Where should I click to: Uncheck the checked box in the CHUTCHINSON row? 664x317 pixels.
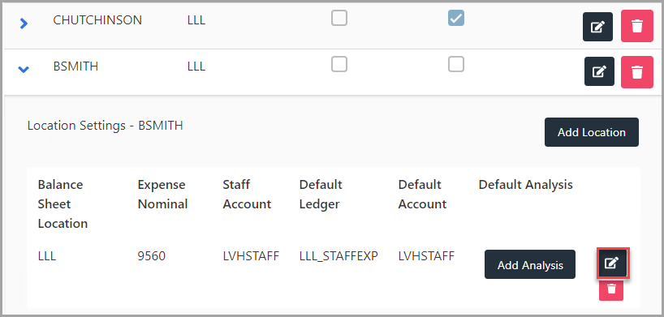tap(456, 18)
